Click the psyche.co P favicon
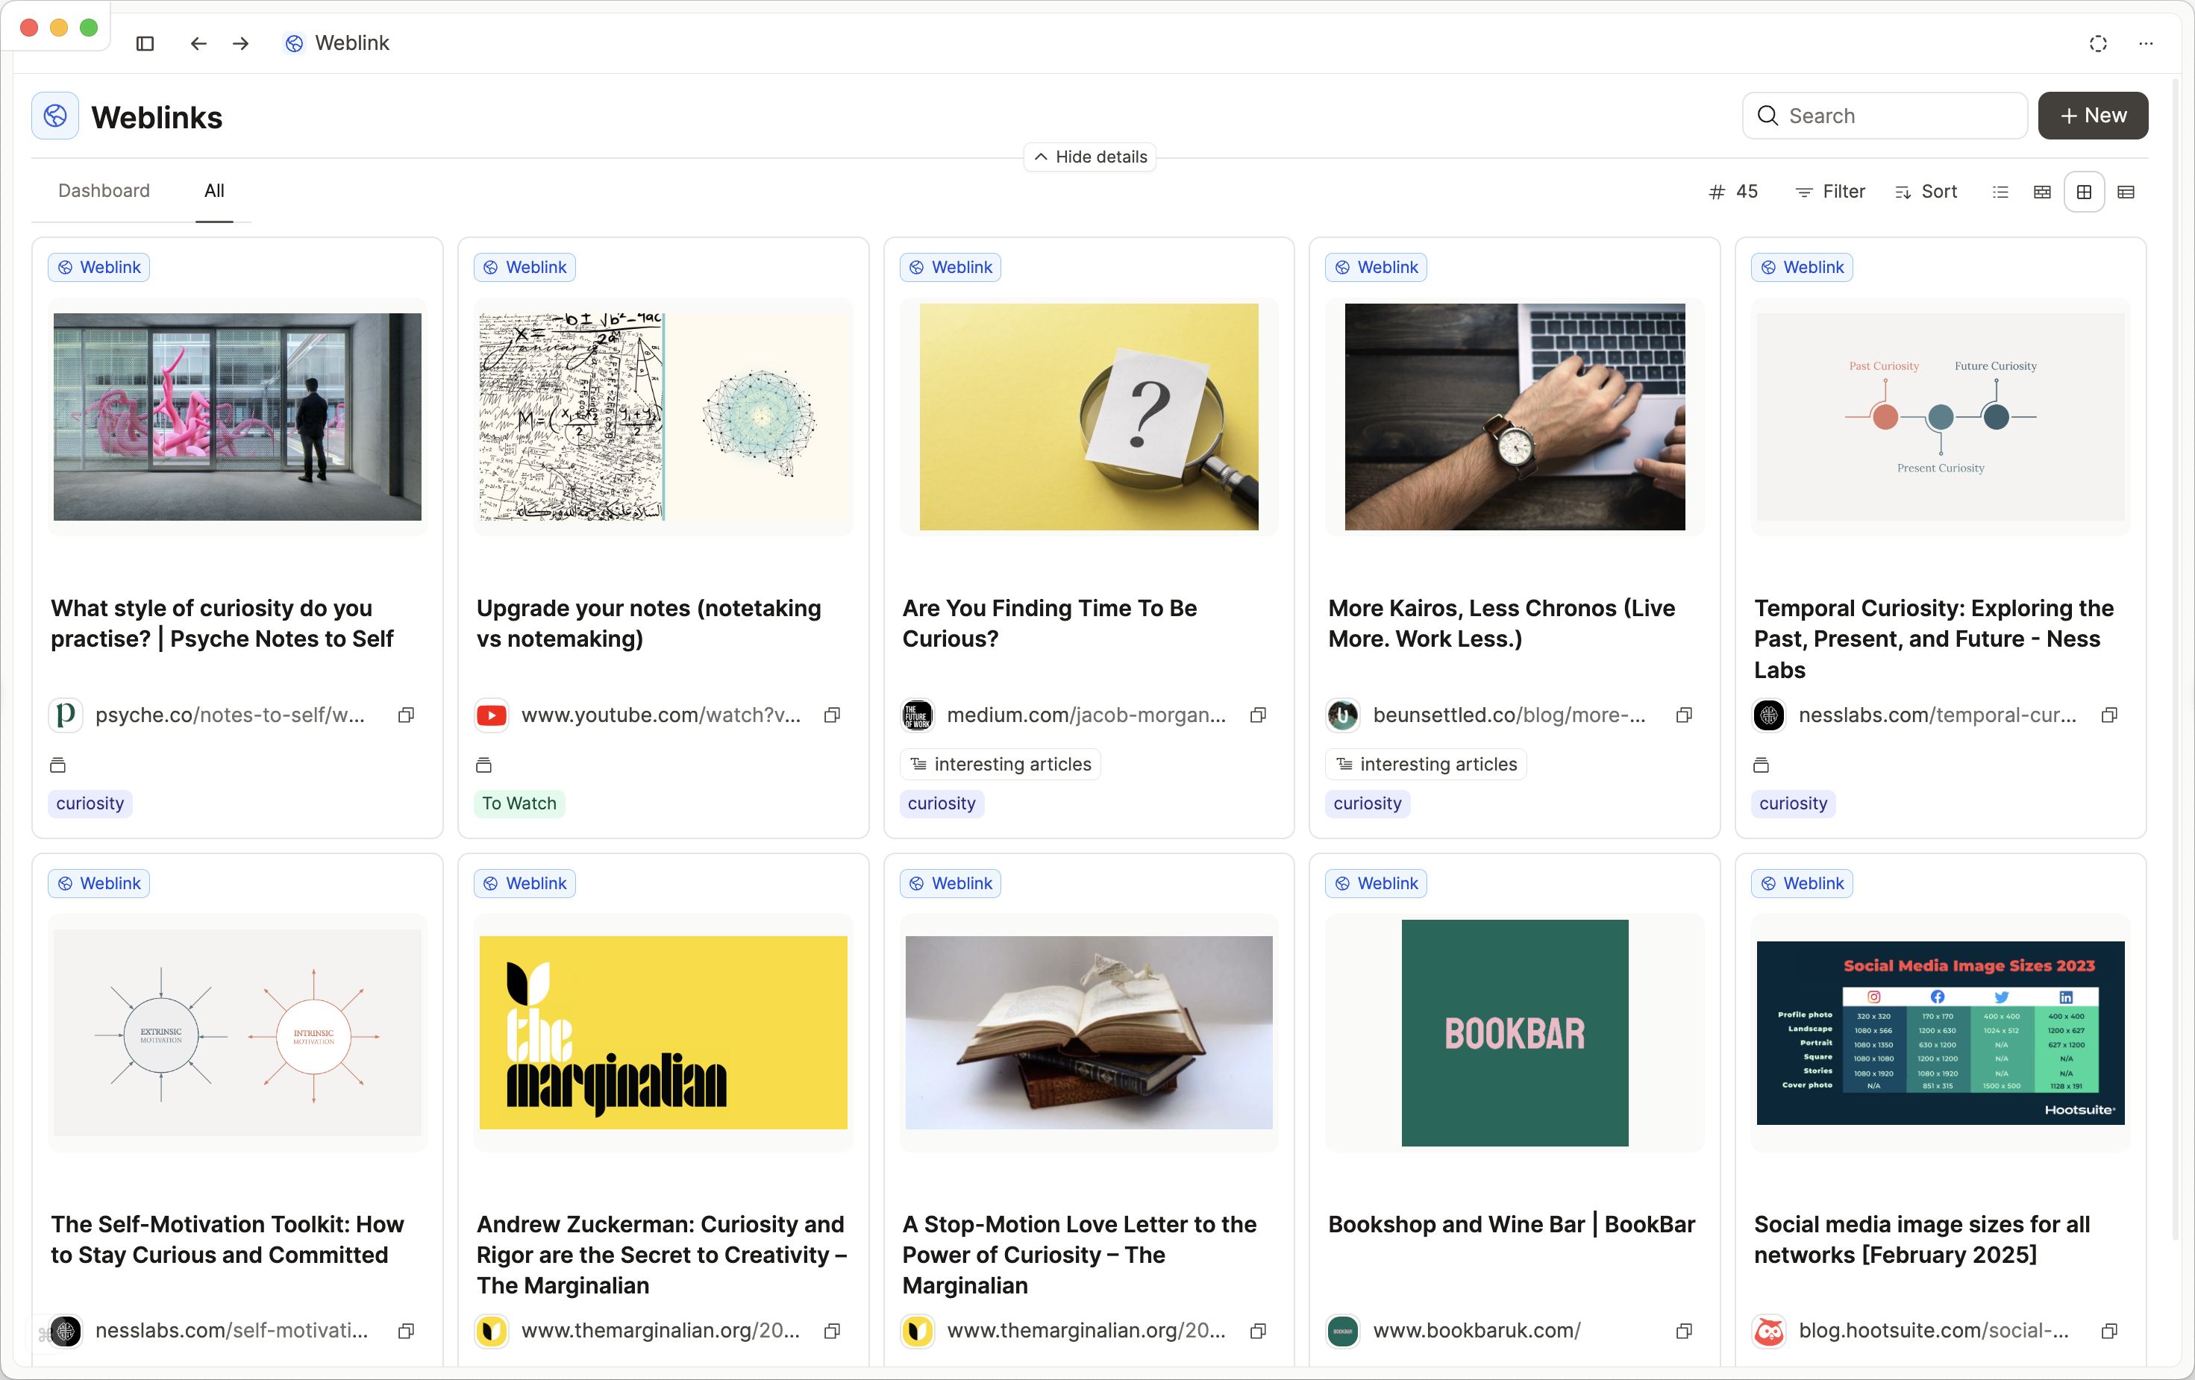 click(66, 715)
